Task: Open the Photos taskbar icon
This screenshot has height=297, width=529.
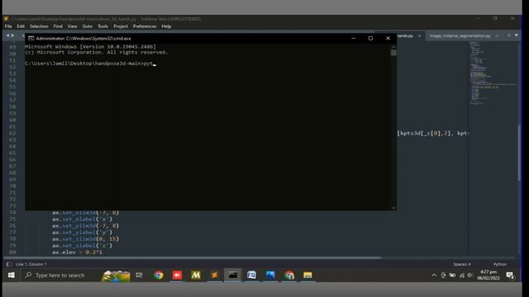Action: (270, 275)
